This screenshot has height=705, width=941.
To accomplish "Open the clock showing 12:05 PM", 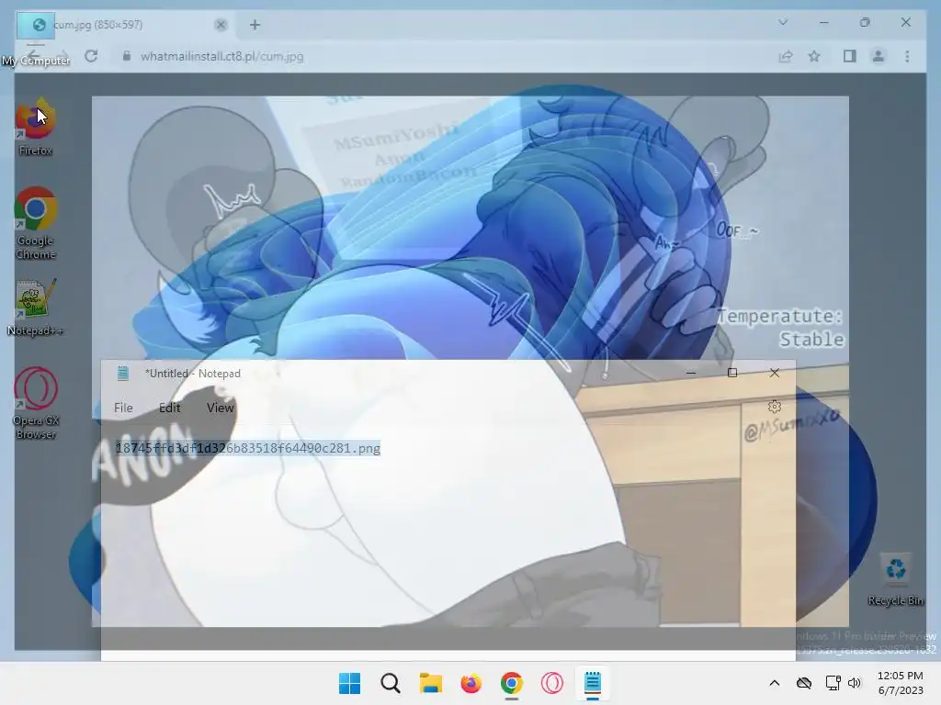I will tap(901, 683).
